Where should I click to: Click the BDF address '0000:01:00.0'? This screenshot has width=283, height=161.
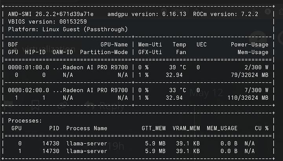click(x=29, y=67)
